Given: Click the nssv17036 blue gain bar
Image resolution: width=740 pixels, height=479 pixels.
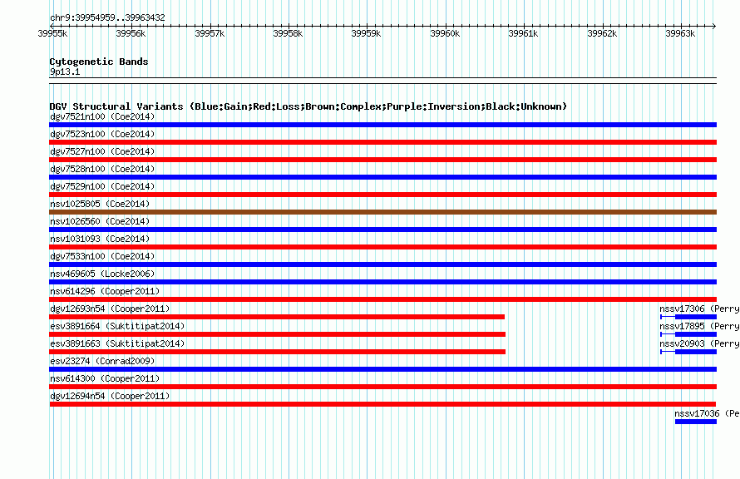Looking at the screenshot, I should (x=696, y=422).
